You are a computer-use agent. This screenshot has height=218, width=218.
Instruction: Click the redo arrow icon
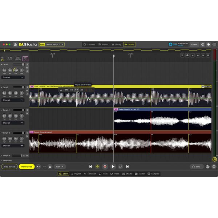(x=44, y=166)
